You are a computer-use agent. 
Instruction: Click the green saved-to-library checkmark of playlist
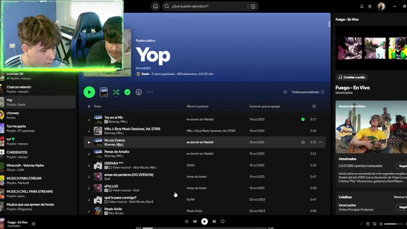[x=127, y=92]
